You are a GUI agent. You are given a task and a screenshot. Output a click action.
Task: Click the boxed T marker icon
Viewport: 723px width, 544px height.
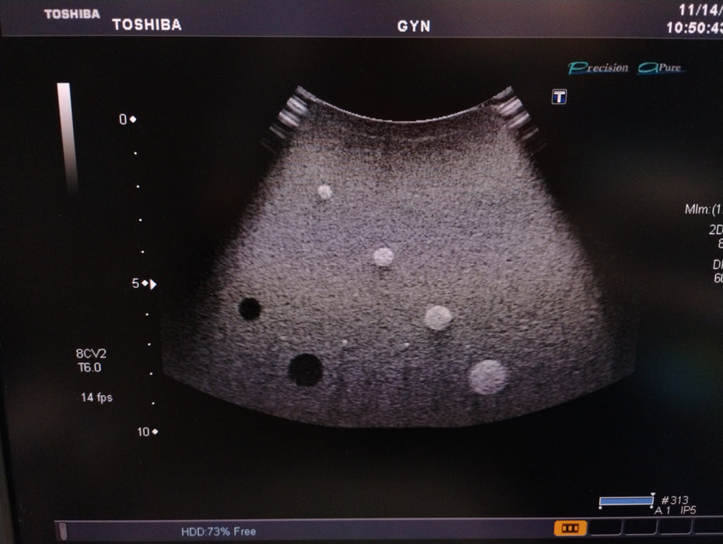[x=558, y=96]
